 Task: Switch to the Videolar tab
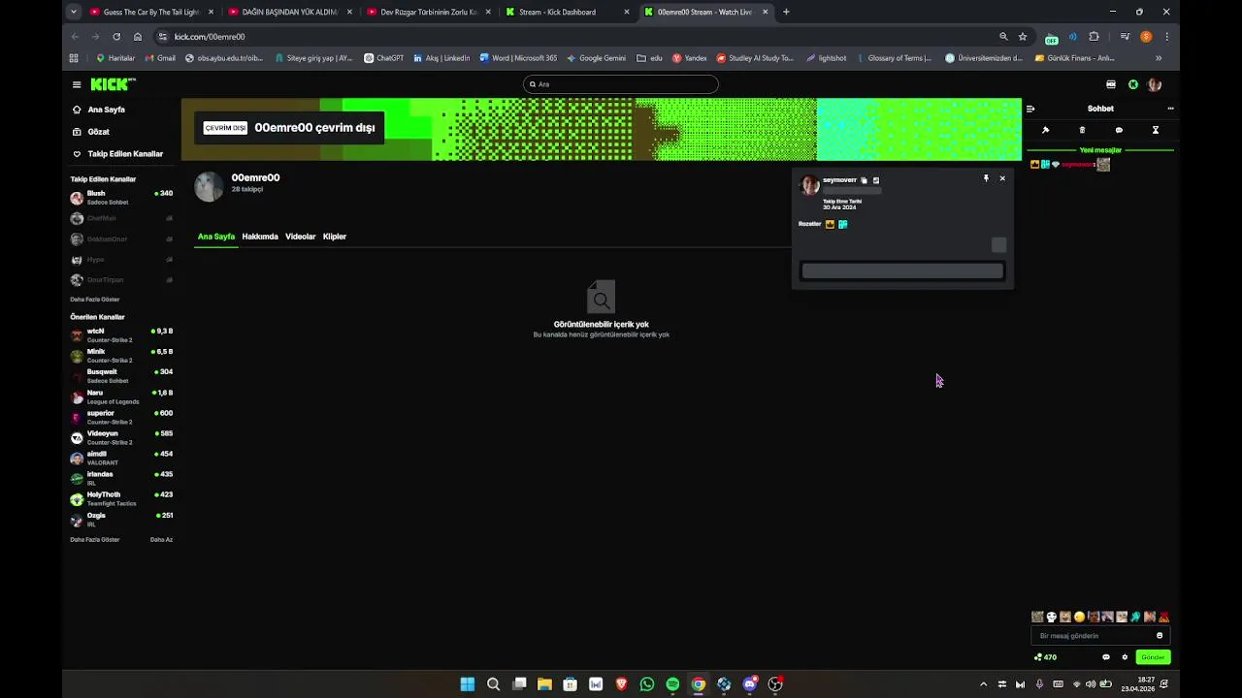301,237
